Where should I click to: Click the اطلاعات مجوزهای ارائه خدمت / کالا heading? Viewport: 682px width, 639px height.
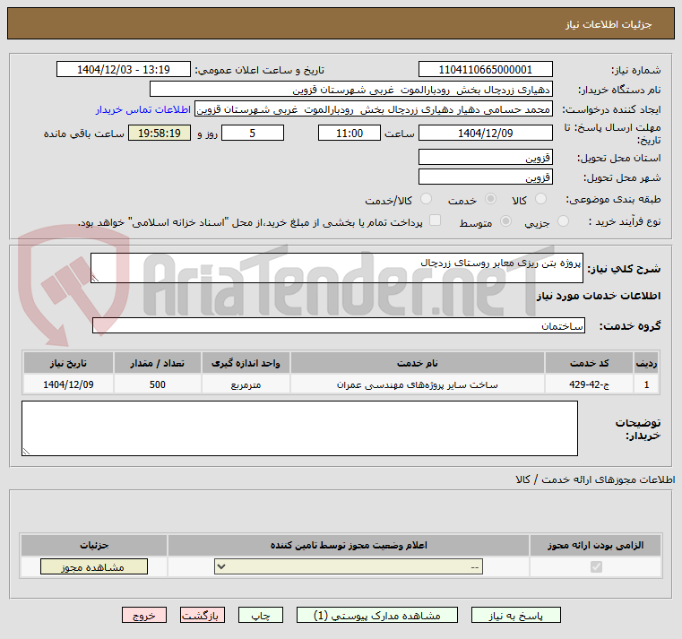coord(595,479)
